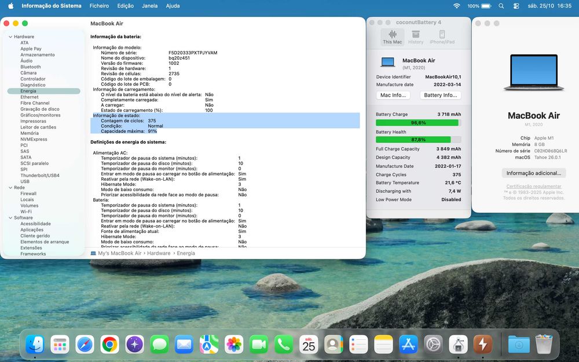Screen dimensions: 579x362
Task: Open Finder from the dock
Action: click(35, 345)
